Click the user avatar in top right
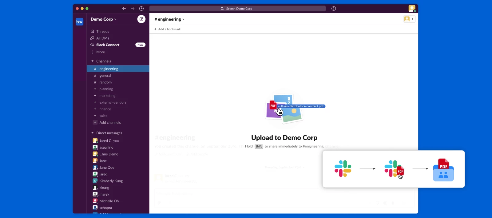492x218 pixels. pos(412,9)
